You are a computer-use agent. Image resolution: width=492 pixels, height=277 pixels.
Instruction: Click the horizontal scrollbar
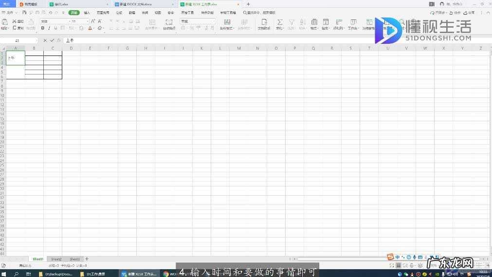click(388, 259)
